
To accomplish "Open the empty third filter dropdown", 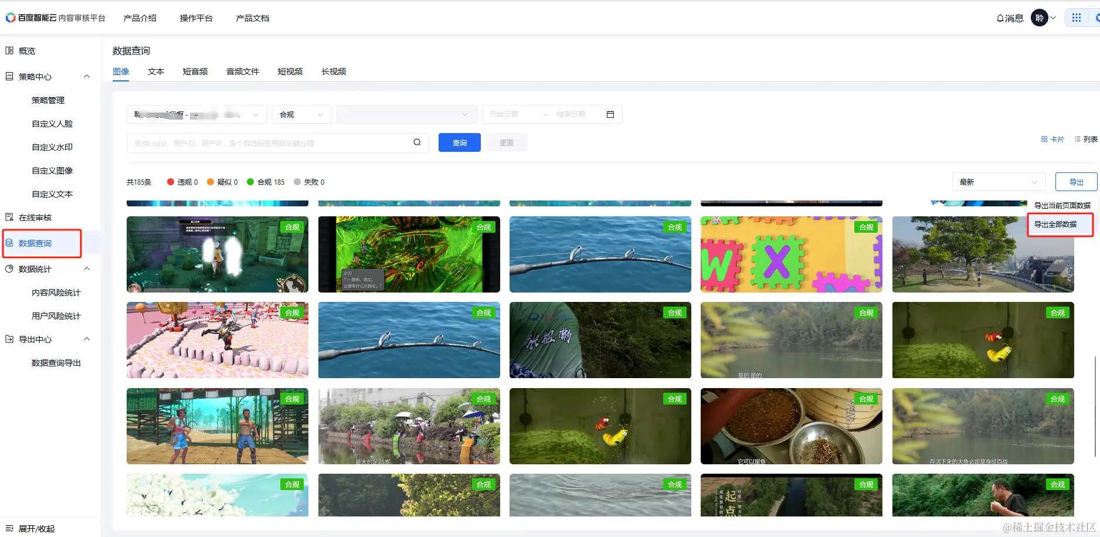I will coord(407,114).
